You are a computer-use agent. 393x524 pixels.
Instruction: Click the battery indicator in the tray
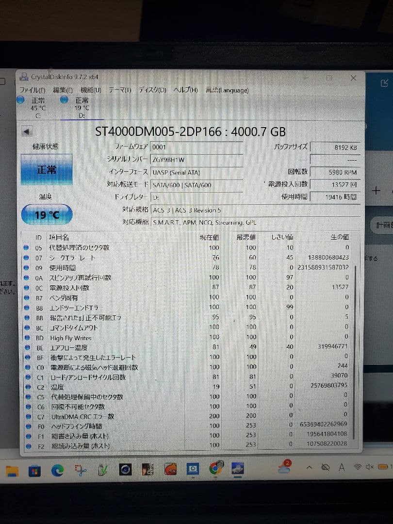pos(383,466)
